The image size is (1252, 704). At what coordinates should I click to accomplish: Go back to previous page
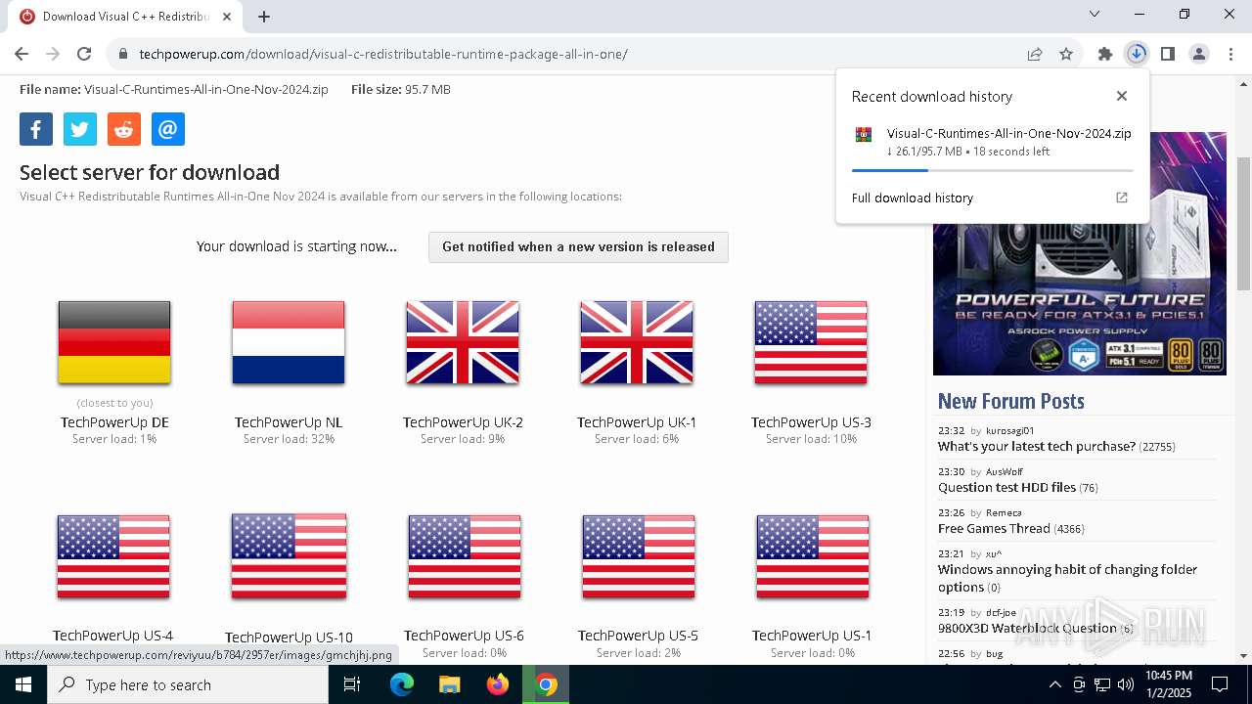(22, 54)
